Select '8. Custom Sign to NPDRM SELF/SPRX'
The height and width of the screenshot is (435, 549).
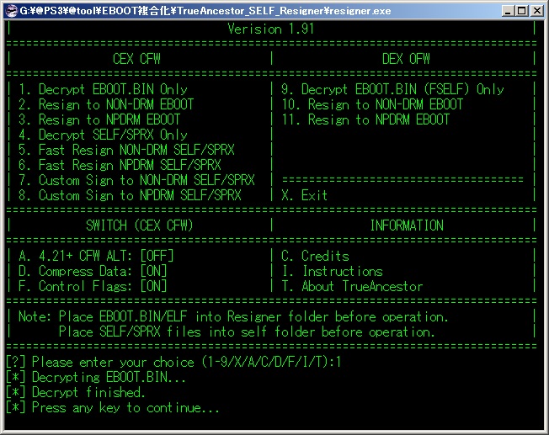130,195
